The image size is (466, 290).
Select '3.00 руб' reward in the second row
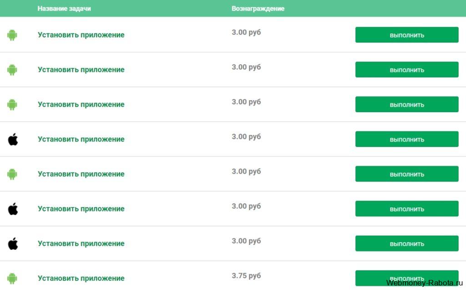pyautogui.click(x=246, y=67)
